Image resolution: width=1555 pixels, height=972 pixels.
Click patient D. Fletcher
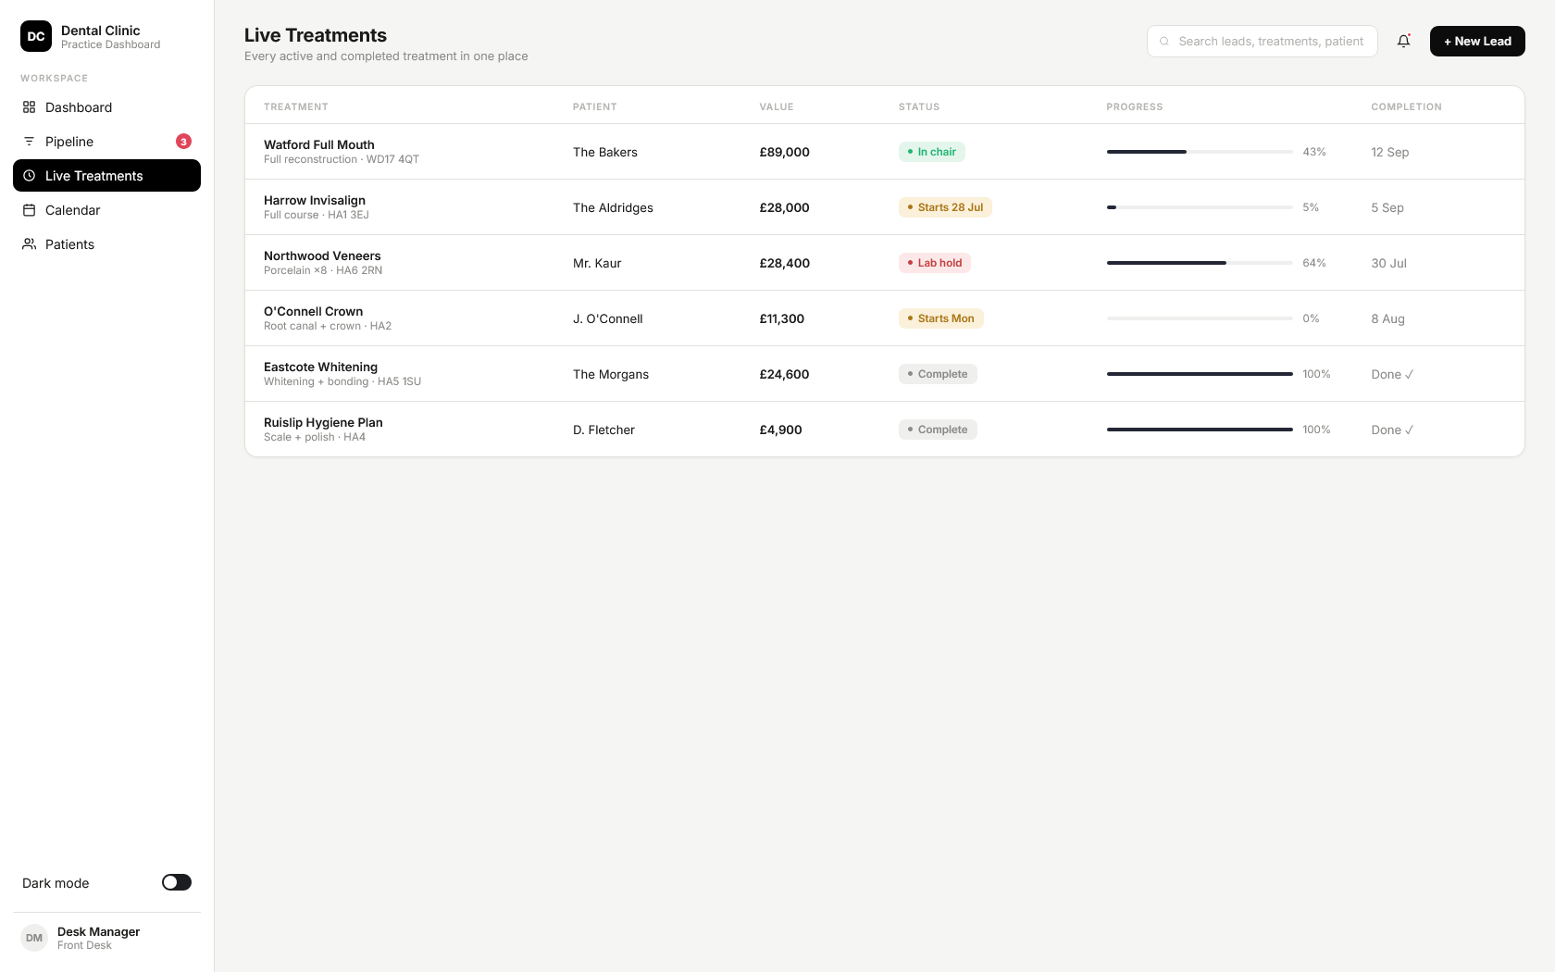[604, 430]
